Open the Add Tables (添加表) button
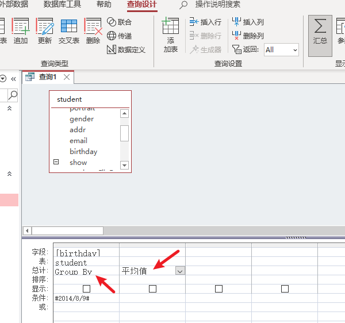The image size is (345, 323). (x=171, y=35)
